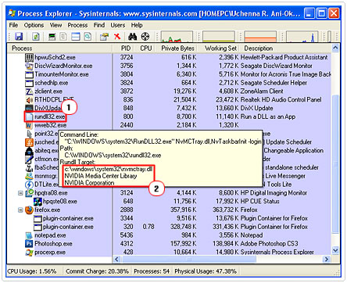Select the wweb32.exe icon

29,125
